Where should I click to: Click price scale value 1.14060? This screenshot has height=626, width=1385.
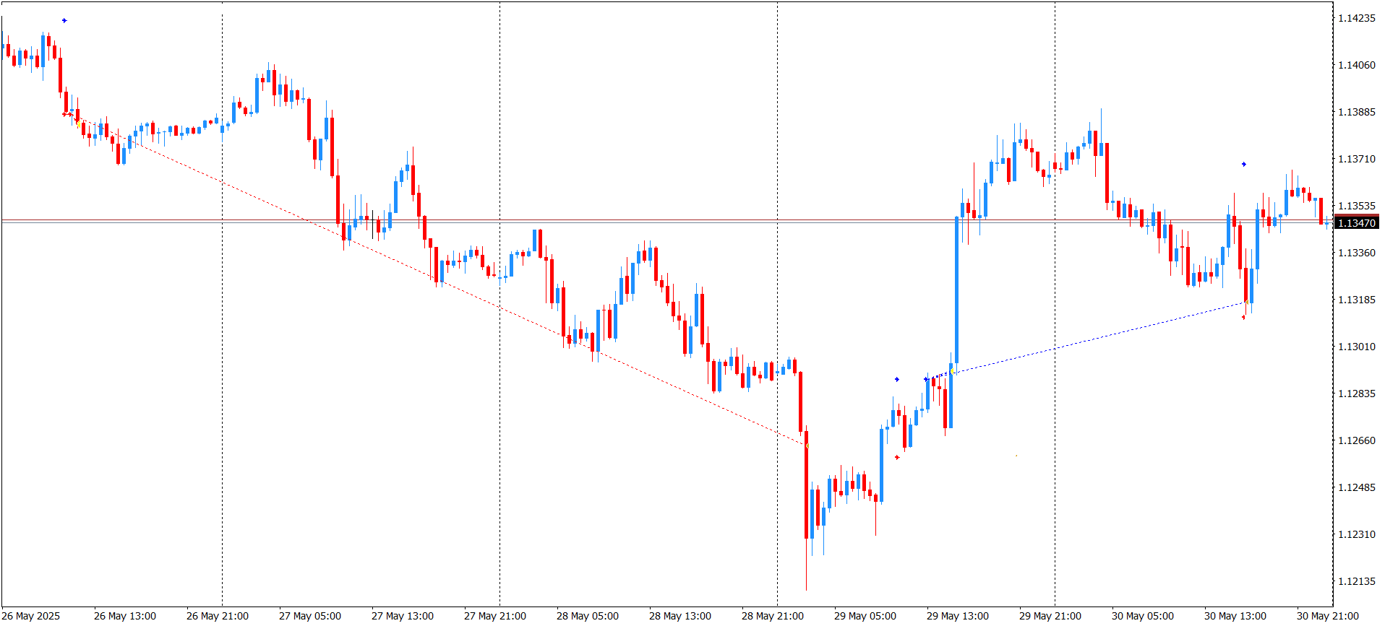pos(1357,65)
